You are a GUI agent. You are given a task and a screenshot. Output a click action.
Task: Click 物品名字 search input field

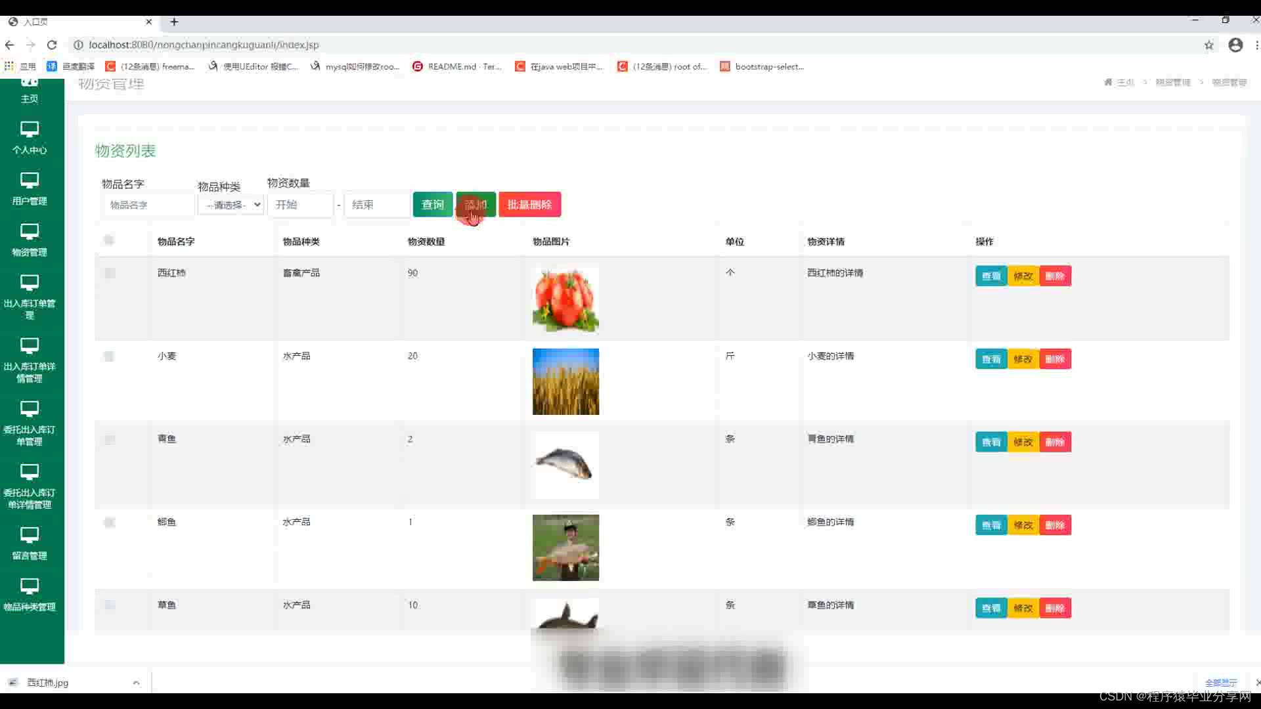click(x=148, y=205)
